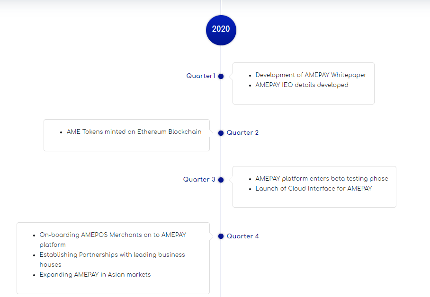This screenshot has width=430, height=297.
Task: Select the Quarter 3 label
Action: click(x=199, y=179)
